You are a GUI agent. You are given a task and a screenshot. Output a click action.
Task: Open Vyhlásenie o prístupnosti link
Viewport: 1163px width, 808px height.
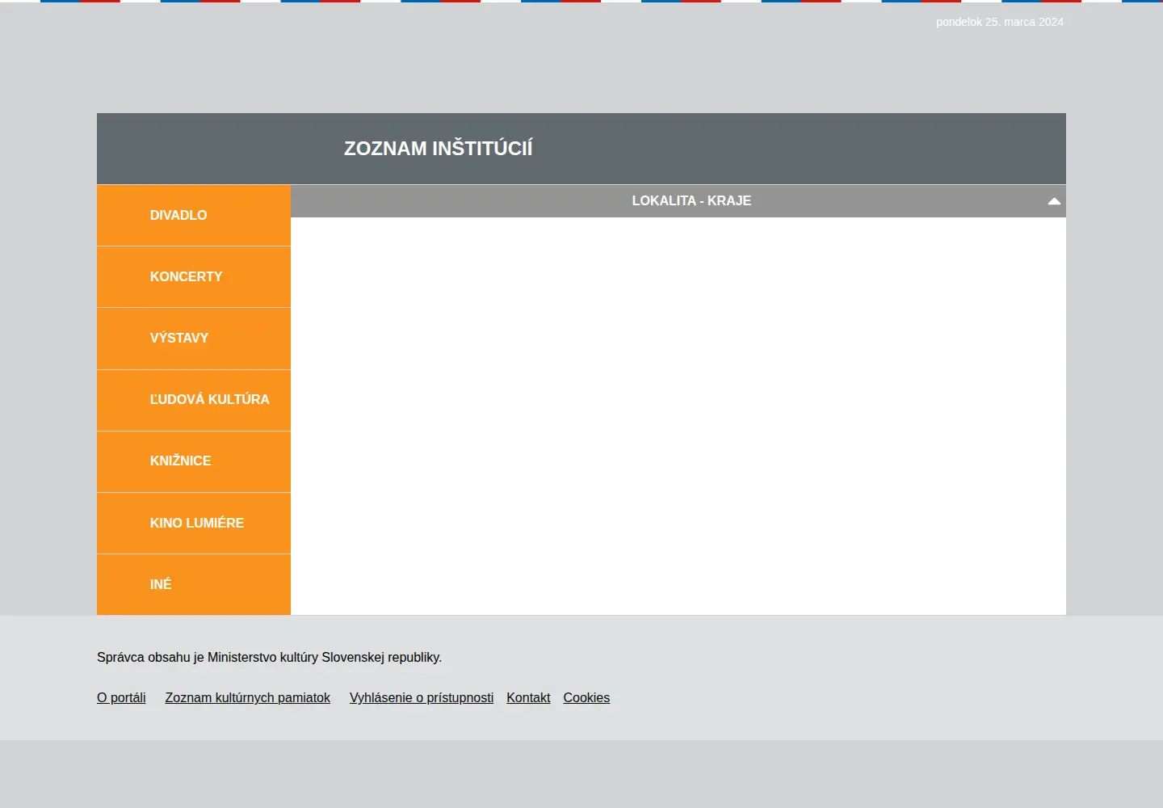[x=421, y=697]
